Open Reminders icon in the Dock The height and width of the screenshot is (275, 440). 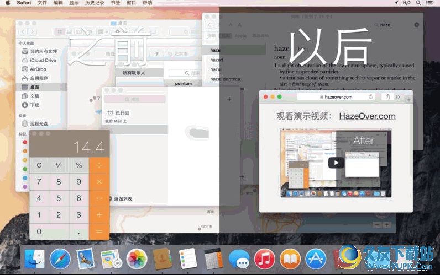point(188,258)
